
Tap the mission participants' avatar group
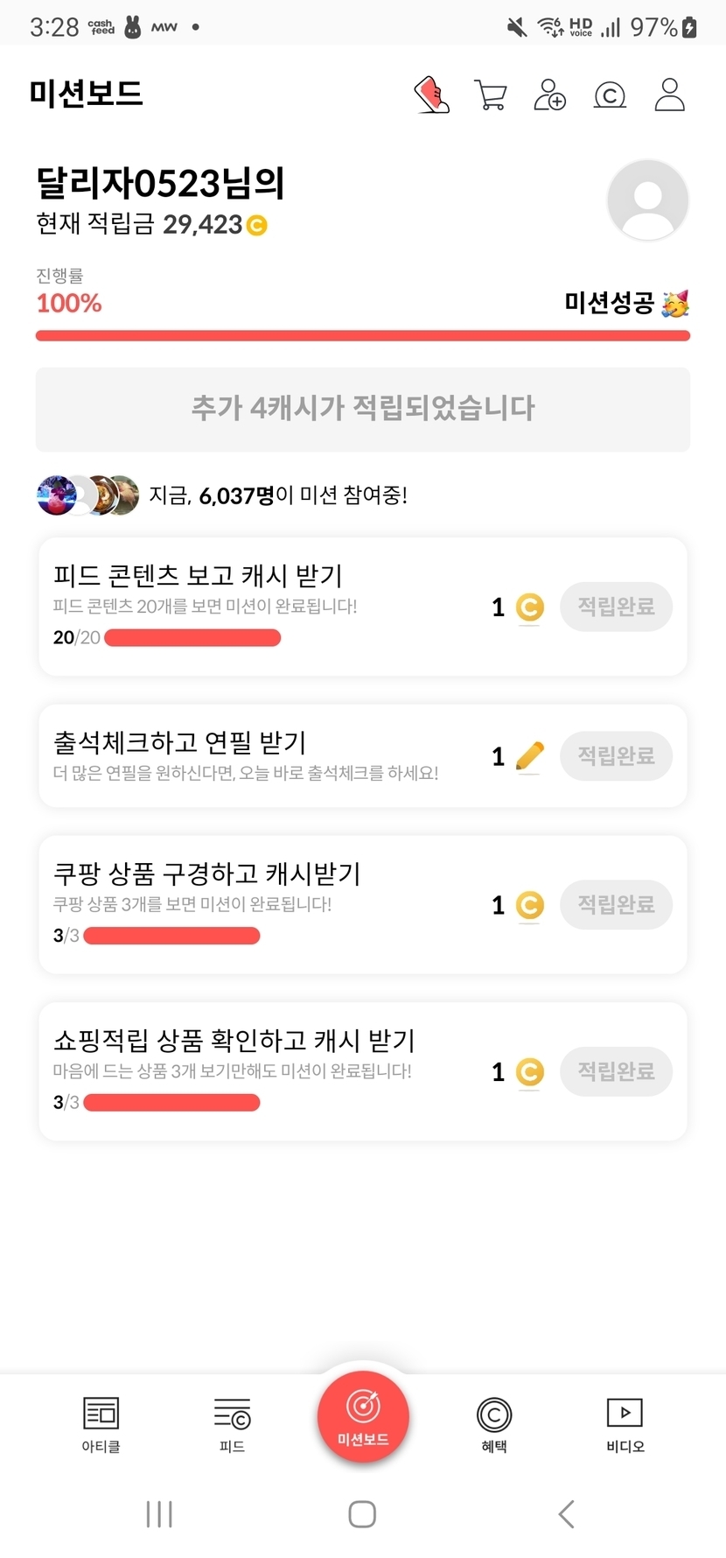[x=87, y=495]
